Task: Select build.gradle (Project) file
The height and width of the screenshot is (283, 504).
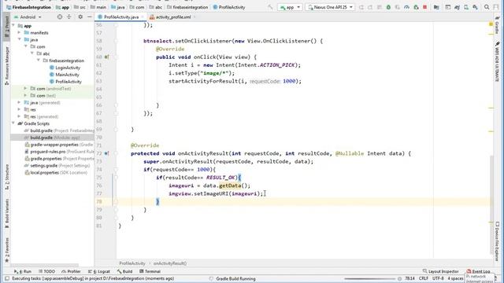Action: 59,130
